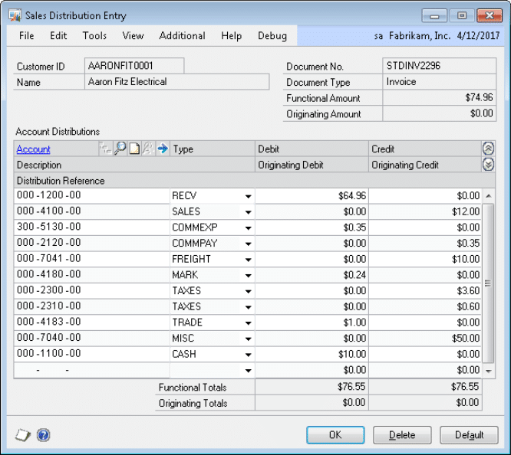Open the Debug menu
Image resolution: width=511 pixels, height=455 pixels.
pyautogui.click(x=272, y=35)
